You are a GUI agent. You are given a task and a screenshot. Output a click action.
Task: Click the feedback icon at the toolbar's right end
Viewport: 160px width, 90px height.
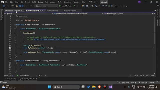tap(158, 6)
